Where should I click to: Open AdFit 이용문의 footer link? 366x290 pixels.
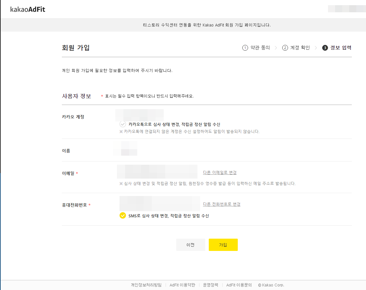pos(239,285)
